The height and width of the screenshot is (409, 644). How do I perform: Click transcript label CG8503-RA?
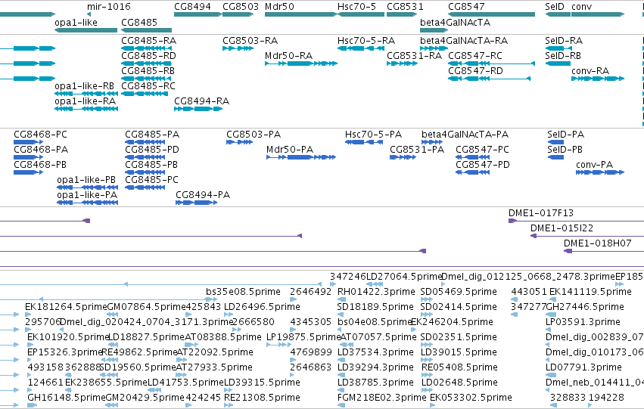pyautogui.click(x=250, y=41)
